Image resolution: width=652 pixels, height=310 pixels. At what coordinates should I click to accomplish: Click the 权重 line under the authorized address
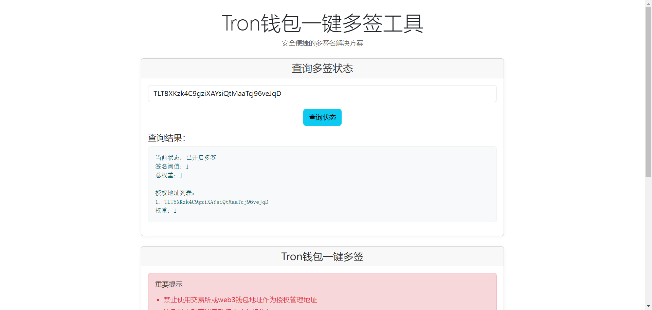(x=166, y=211)
